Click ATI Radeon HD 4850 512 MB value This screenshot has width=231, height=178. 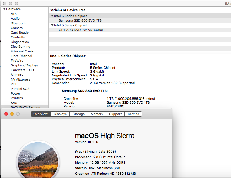[114, 174]
